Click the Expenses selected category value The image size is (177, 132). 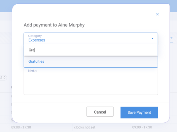[37, 40]
